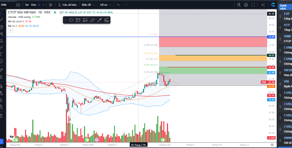Click the BB 33 2 legend
The height and width of the screenshot is (148, 292).
point(24,26)
